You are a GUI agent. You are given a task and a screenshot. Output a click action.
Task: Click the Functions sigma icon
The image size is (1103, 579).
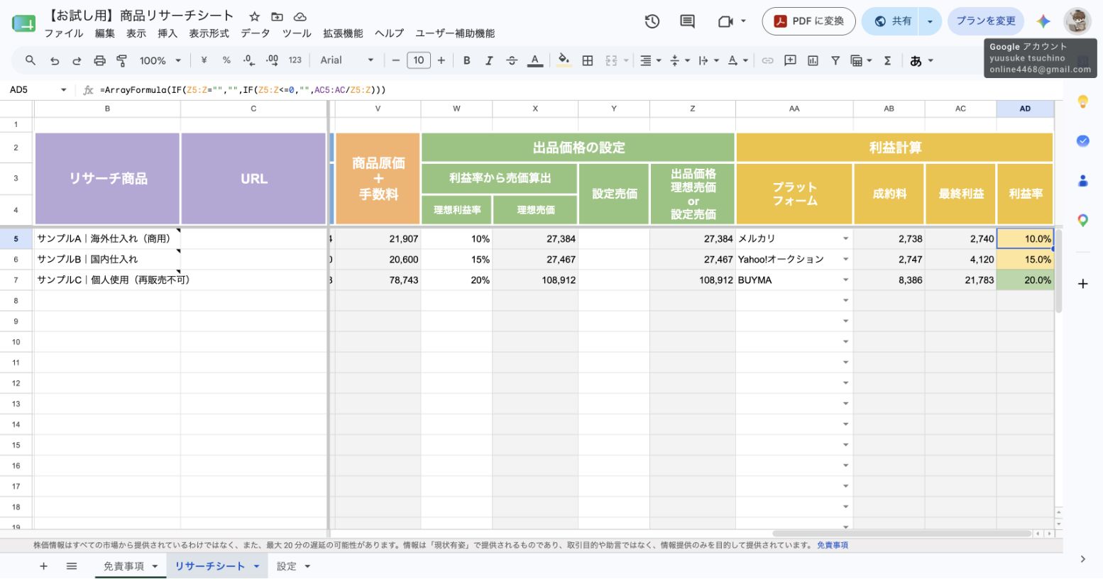(x=887, y=60)
